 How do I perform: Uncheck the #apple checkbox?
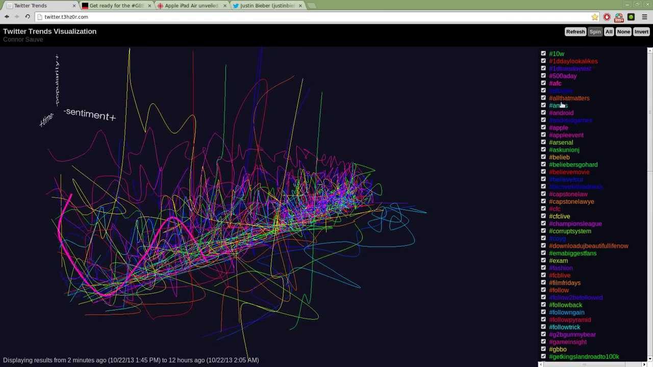[543, 127]
